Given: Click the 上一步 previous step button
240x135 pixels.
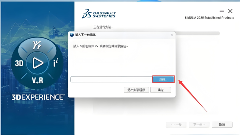Looking at the screenshot, I should tap(176, 124).
